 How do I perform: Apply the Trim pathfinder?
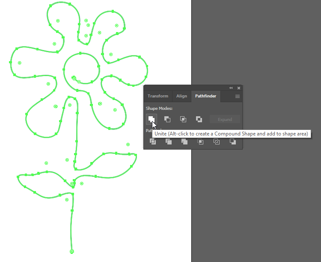(x=169, y=141)
